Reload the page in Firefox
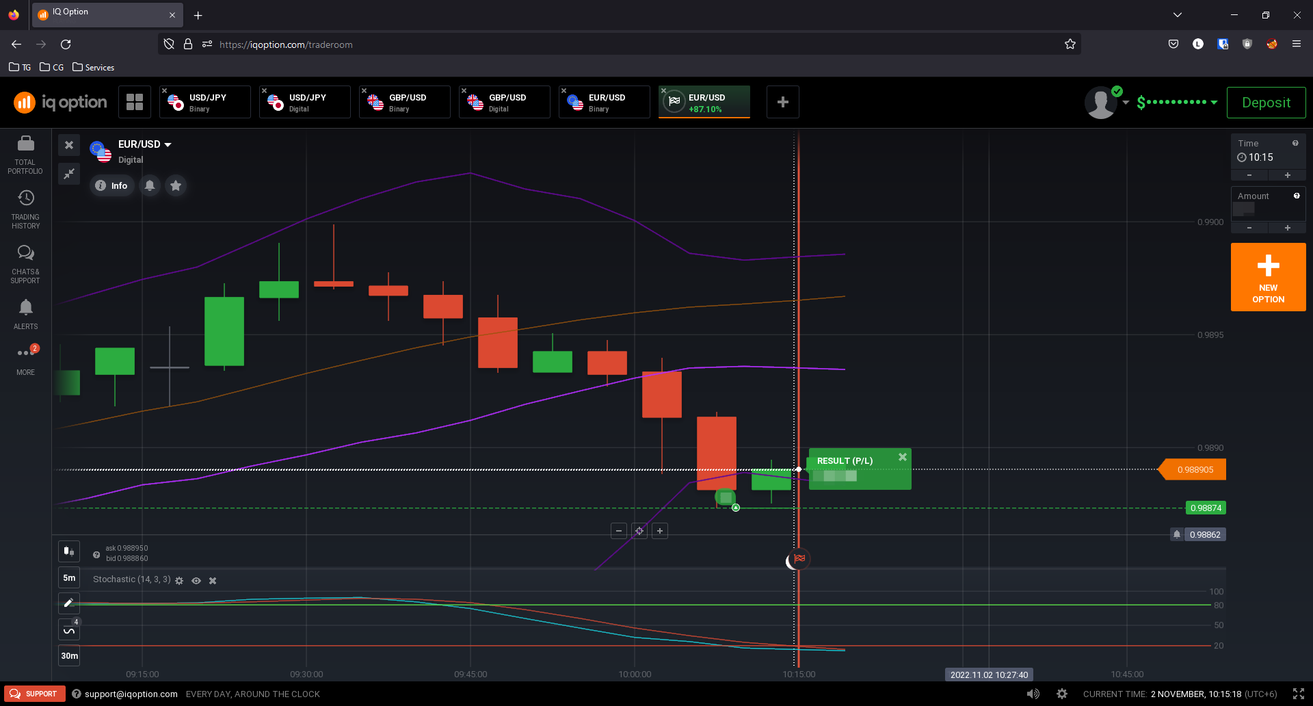This screenshot has height=706, width=1313. (x=66, y=44)
